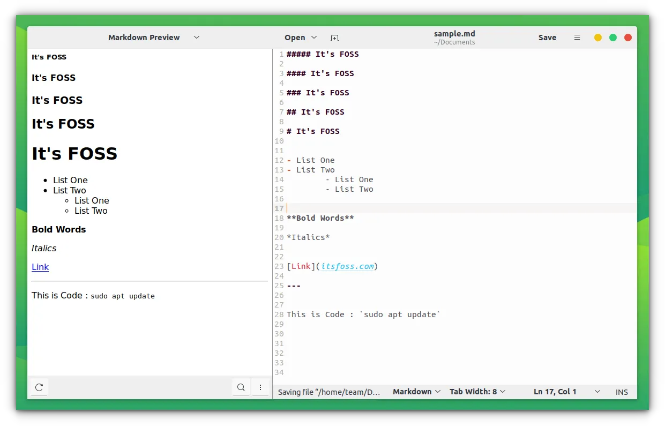
Task: Open search in the preview panel
Action: click(x=241, y=387)
